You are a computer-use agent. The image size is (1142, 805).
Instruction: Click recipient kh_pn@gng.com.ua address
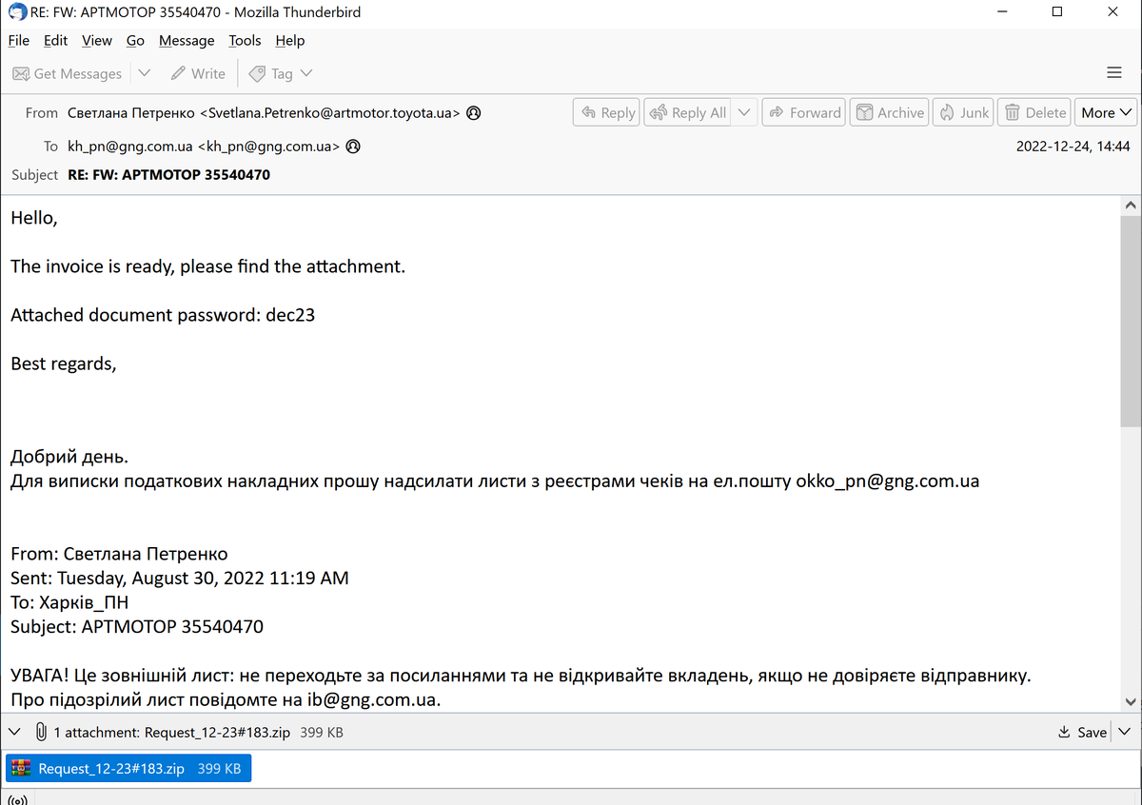(204, 147)
